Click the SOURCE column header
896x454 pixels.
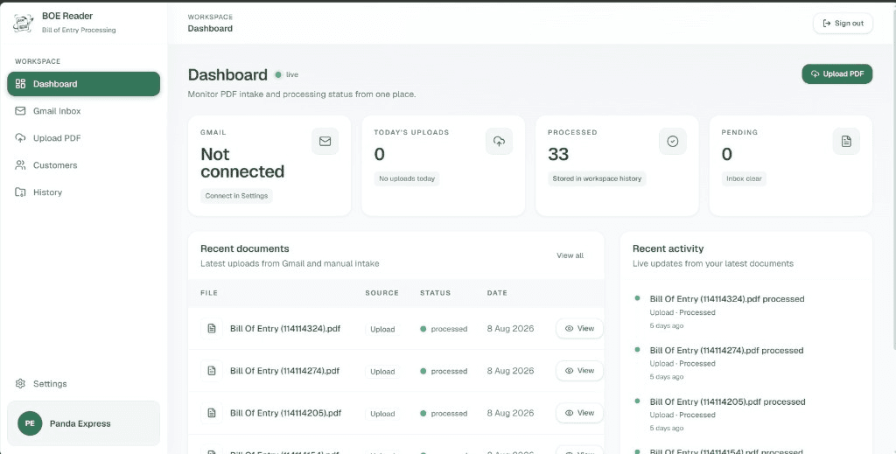(381, 293)
